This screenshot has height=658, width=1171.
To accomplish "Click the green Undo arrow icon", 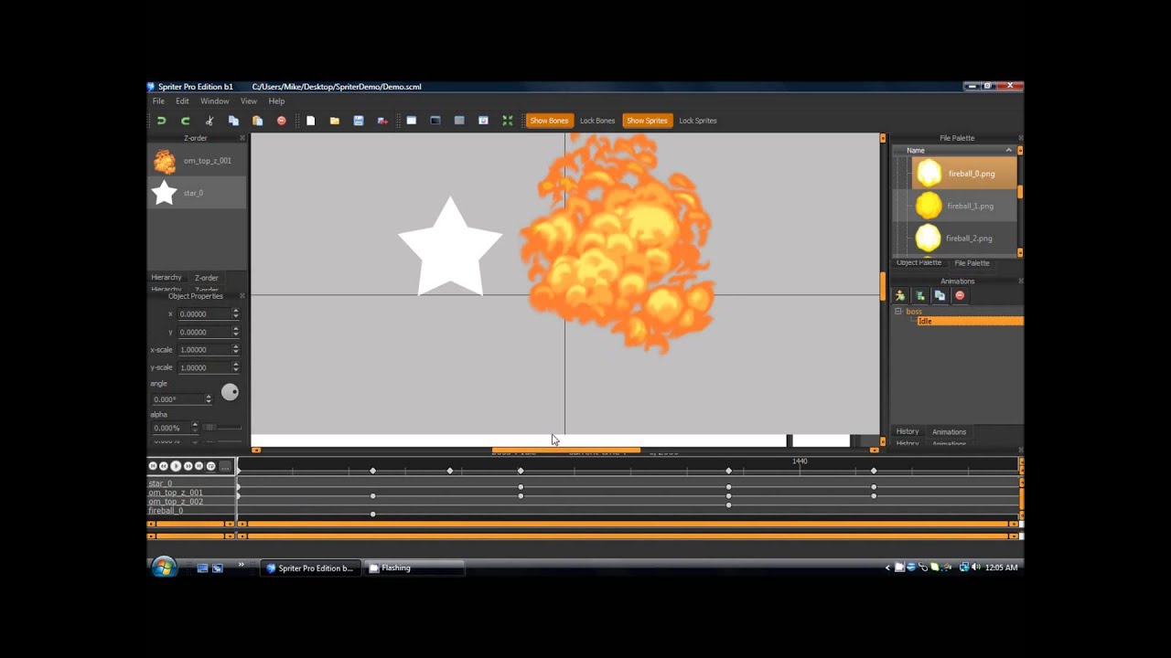I will click(x=161, y=121).
